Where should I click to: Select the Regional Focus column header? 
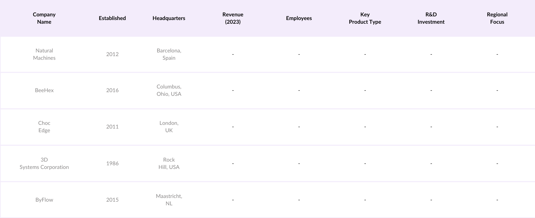(x=497, y=18)
